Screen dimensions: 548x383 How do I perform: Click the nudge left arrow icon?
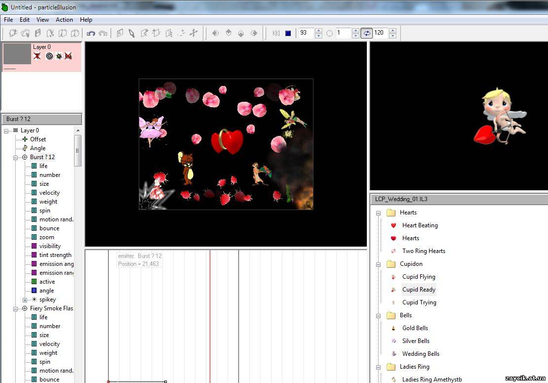(215, 33)
